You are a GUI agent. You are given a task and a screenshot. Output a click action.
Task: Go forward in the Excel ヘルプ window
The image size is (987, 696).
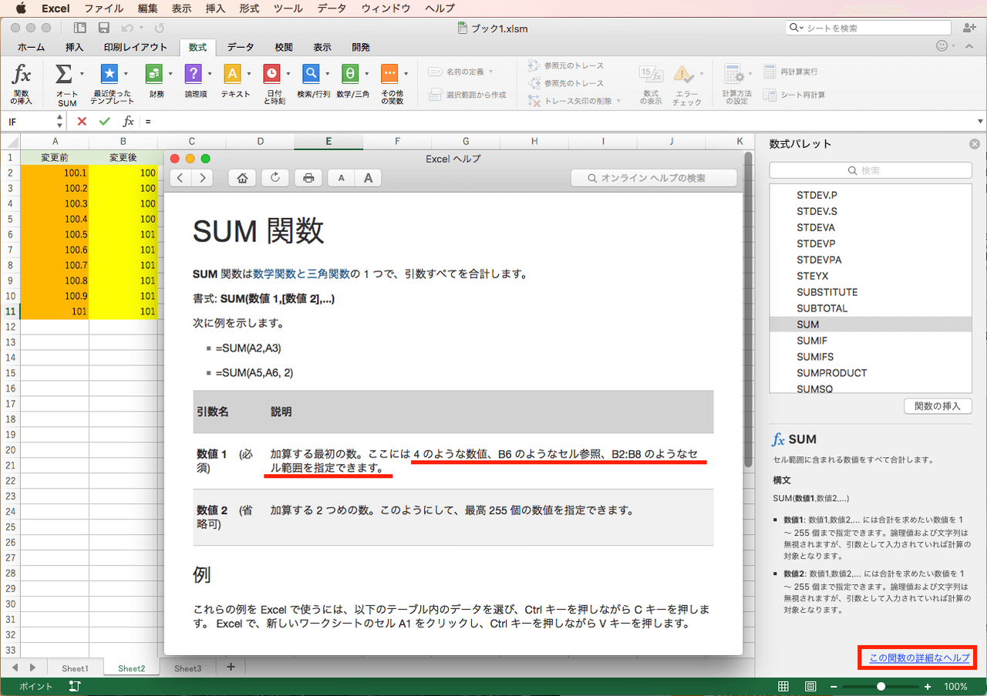tap(202, 178)
